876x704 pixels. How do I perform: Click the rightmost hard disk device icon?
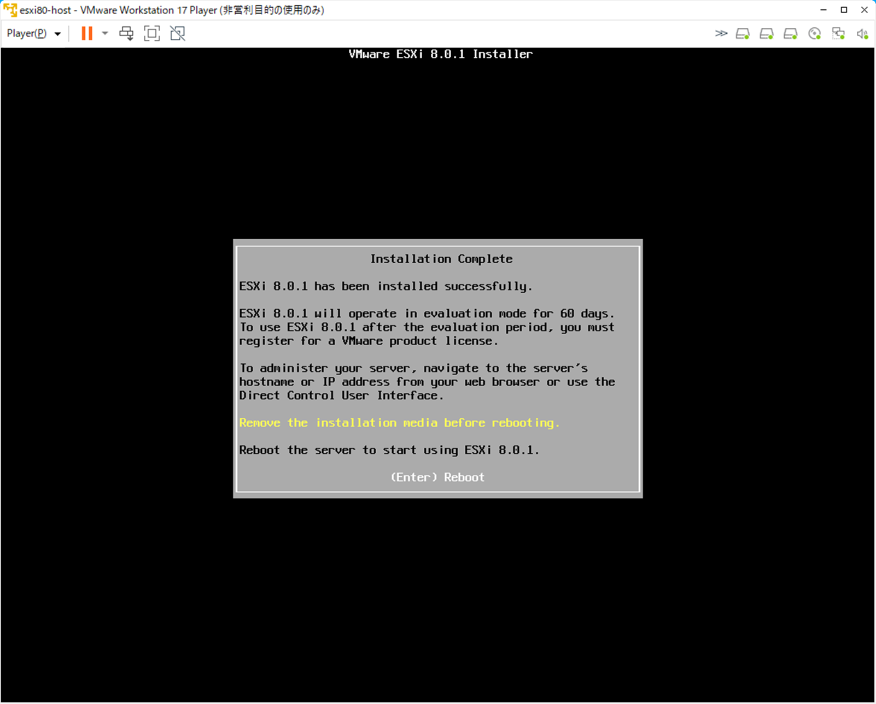click(791, 34)
